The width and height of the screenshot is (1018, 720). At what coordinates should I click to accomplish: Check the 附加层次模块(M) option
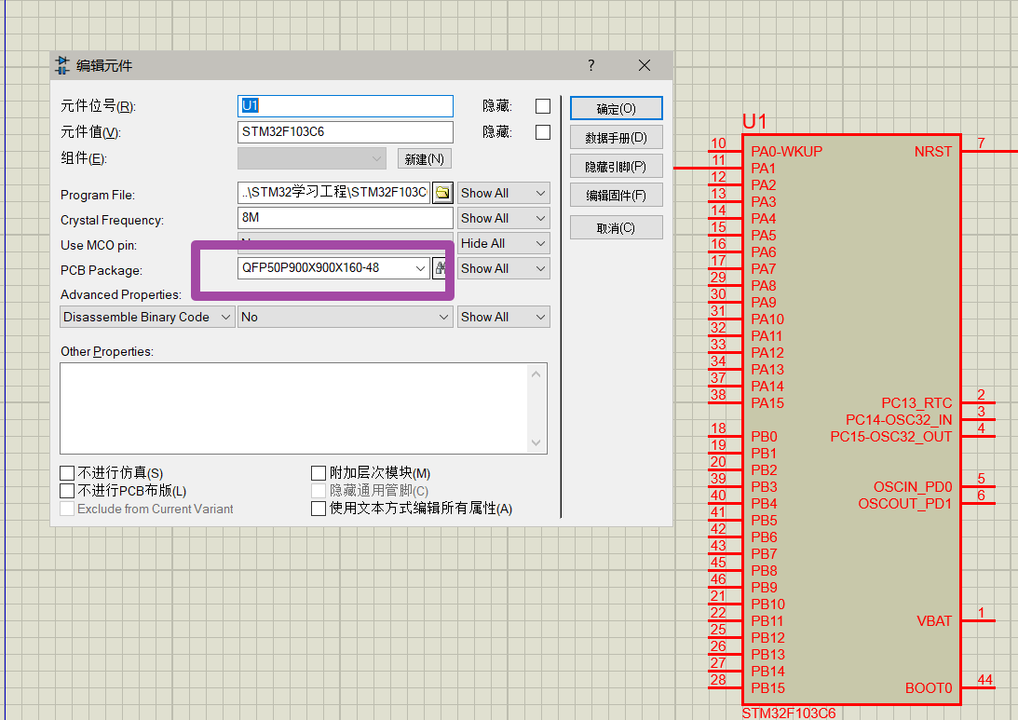pyautogui.click(x=318, y=472)
